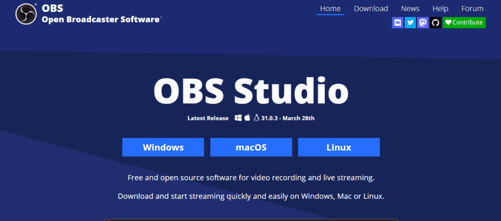Open the Mastodon social icon

coord(423,22)
